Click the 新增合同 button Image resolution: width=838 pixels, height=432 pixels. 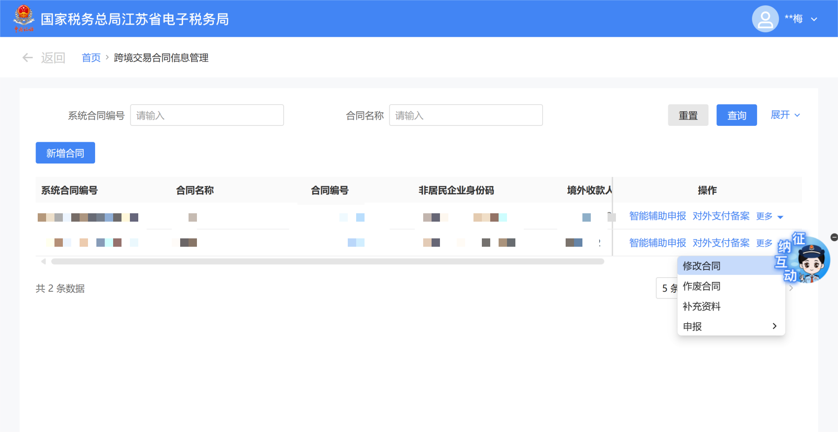(65, 153)
